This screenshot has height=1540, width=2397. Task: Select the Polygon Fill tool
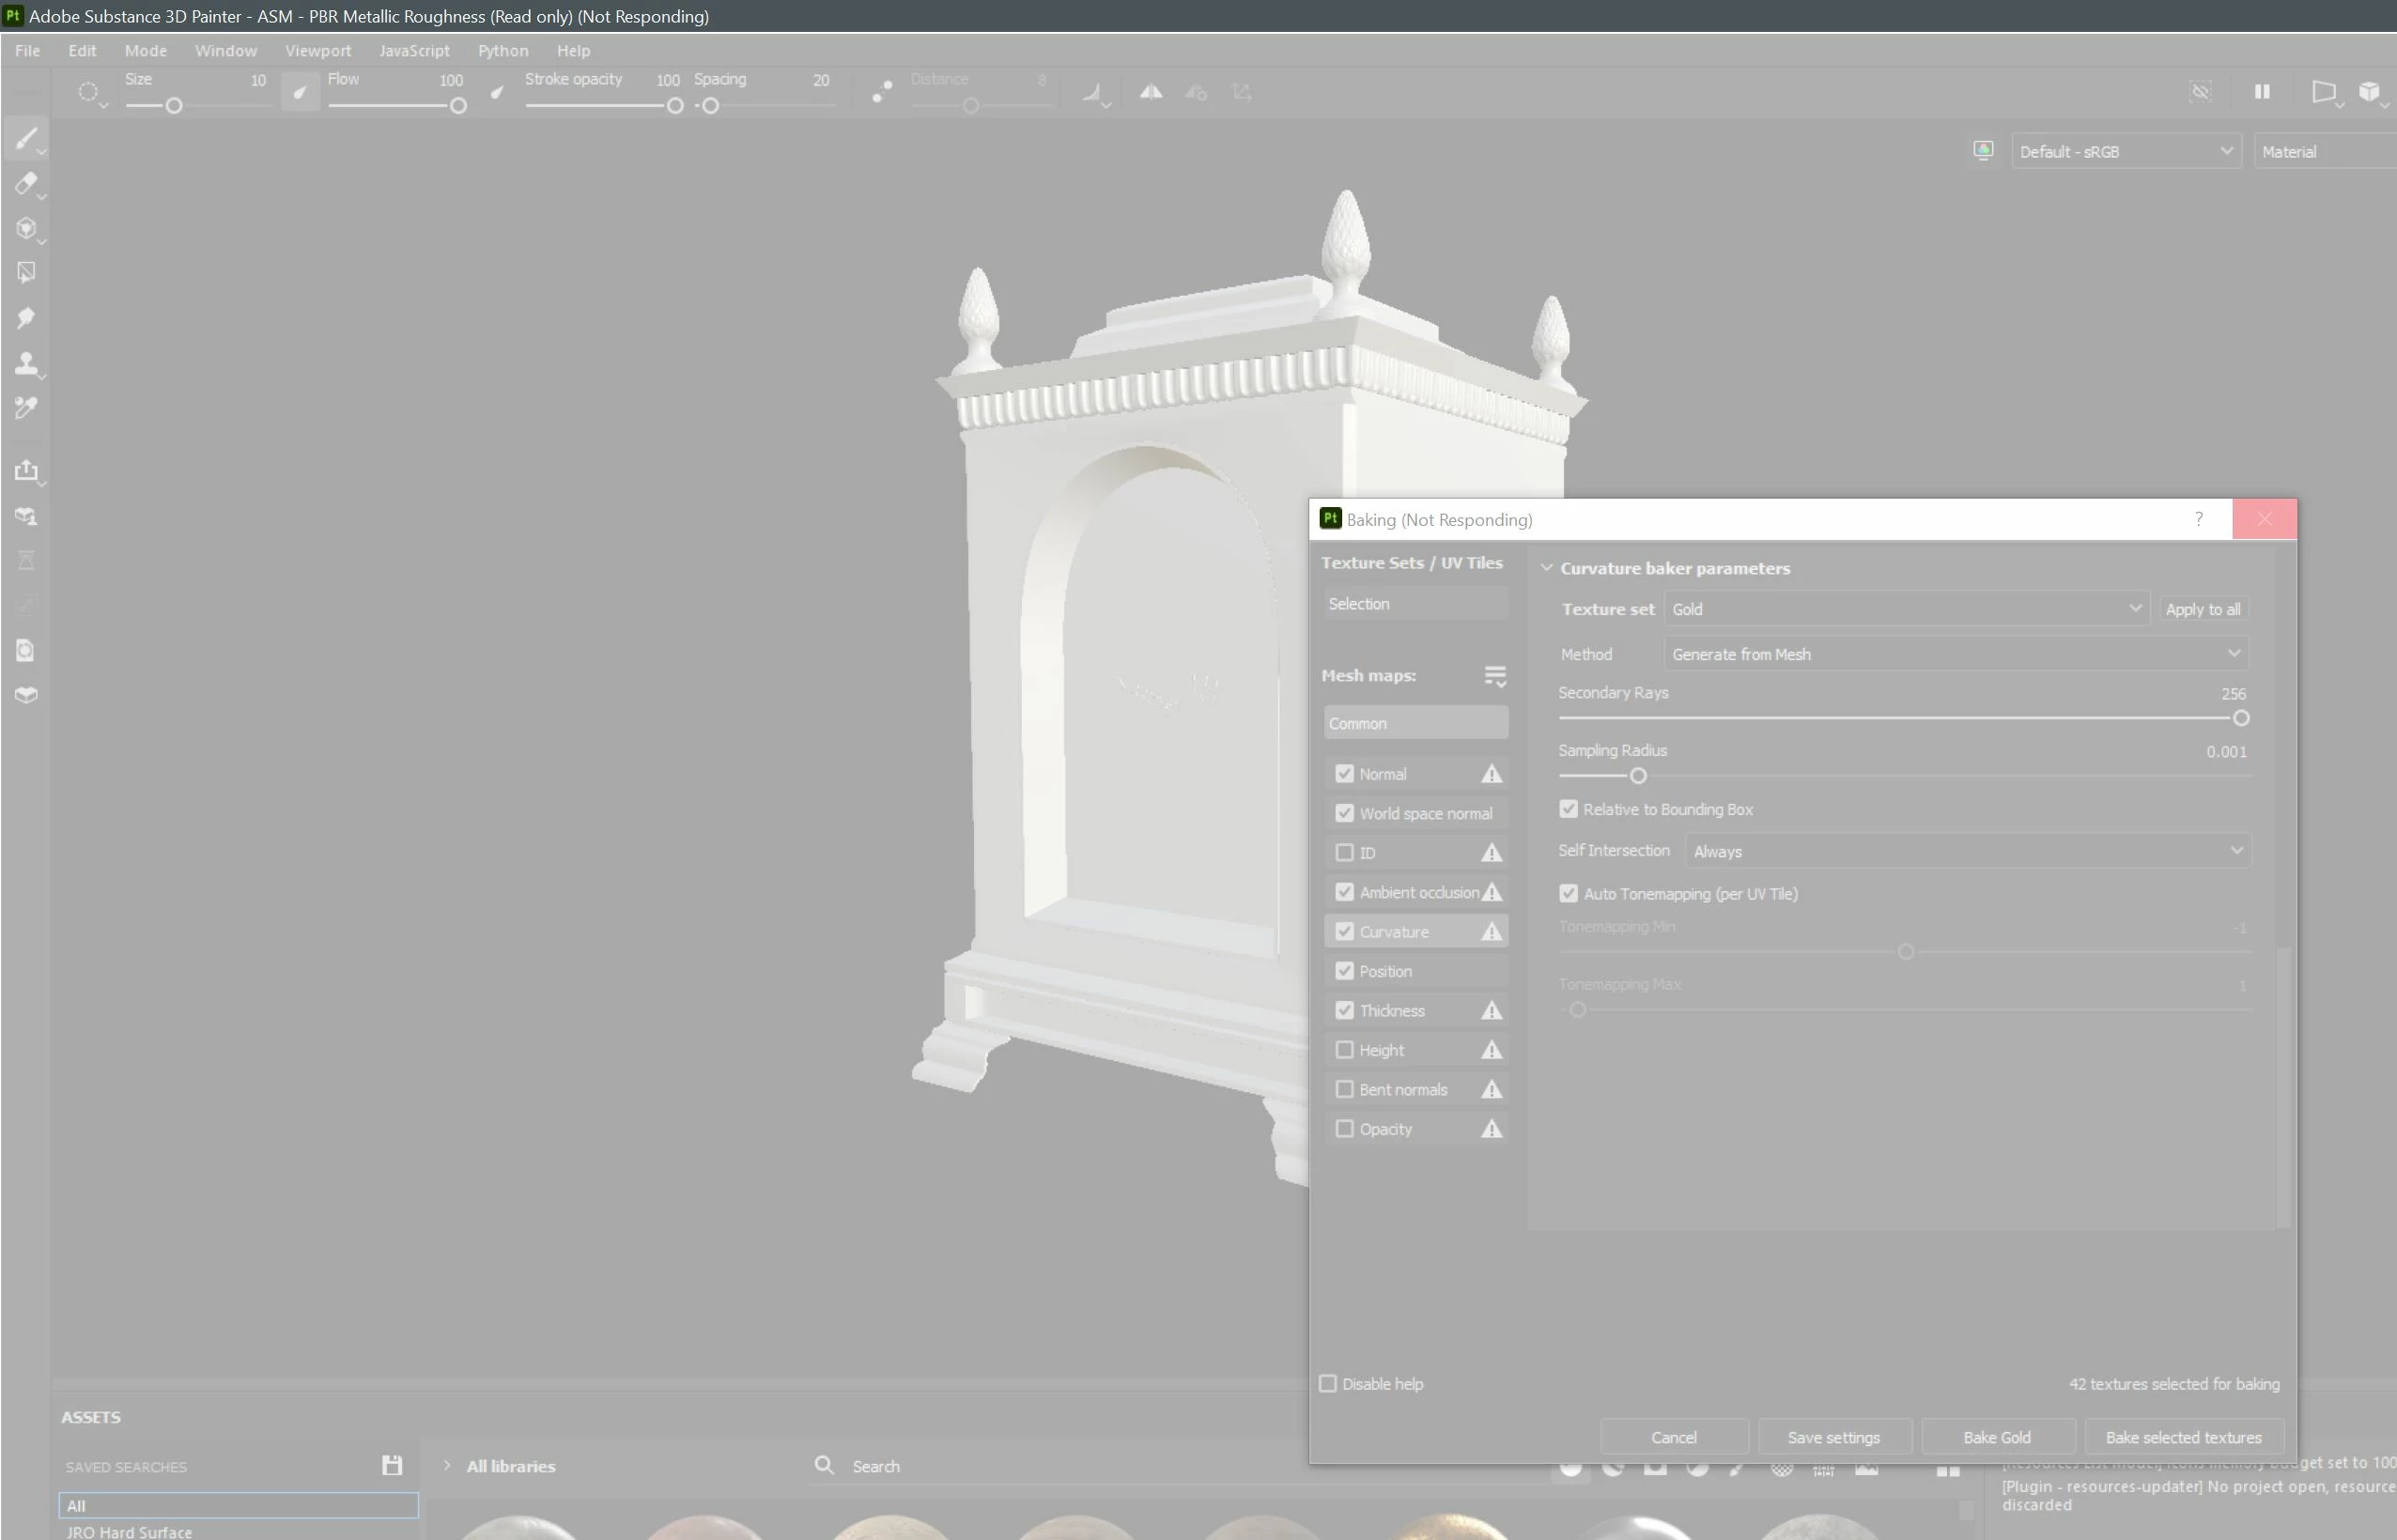pos(26,272)
